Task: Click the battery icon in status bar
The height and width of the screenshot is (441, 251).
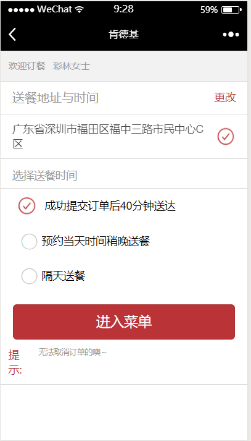Action: click(x=231, y=10)
